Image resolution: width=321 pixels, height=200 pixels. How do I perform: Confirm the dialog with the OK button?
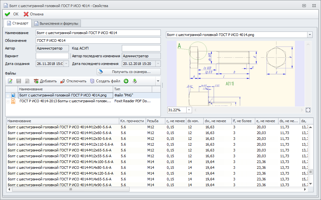click(12, 14)
